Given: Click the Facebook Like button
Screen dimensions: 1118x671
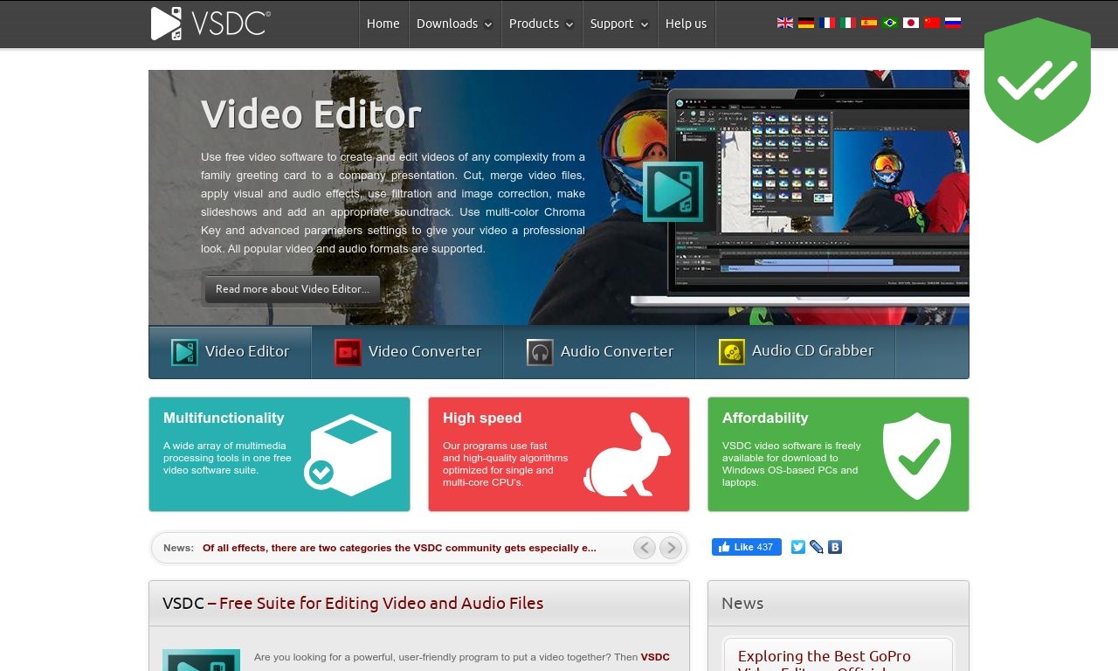Looking at the screenshot, I should coord(747,547).
